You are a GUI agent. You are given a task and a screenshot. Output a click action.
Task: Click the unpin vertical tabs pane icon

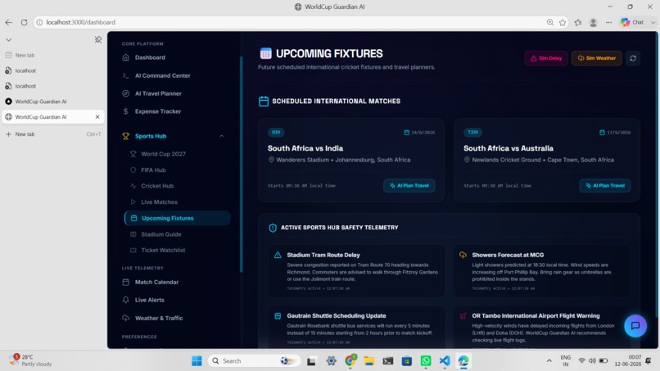pos(98,39)
